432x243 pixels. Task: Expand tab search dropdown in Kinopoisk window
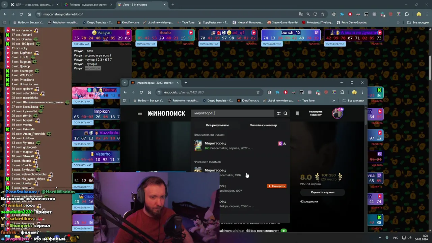[x=125, y=83]
